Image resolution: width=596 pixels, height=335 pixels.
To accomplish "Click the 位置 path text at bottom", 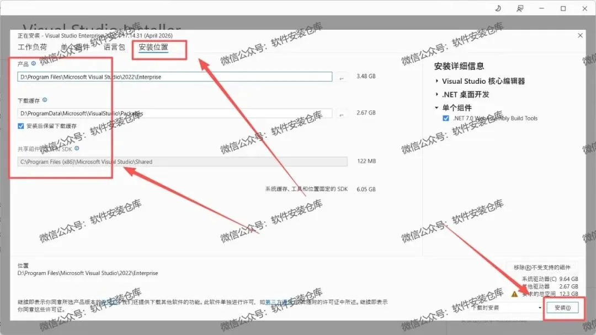I will click(x=88, y=273).
